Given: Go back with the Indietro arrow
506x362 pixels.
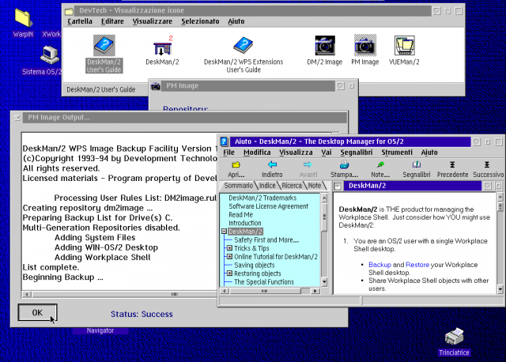Looking at the screenshot, I should tap(272, 169).
